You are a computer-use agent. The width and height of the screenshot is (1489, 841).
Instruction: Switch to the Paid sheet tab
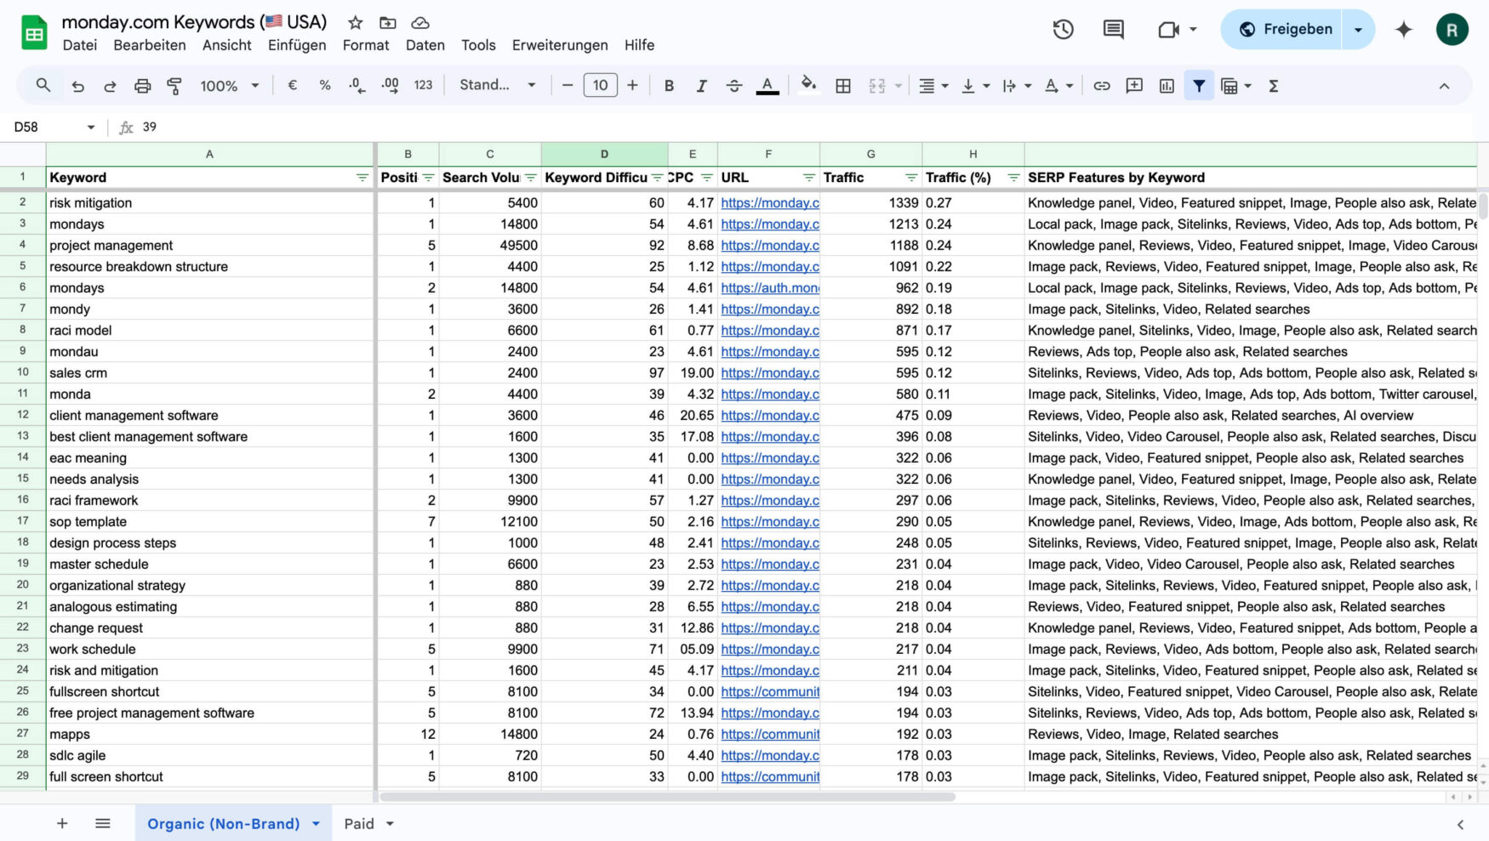tap(359, 823)
